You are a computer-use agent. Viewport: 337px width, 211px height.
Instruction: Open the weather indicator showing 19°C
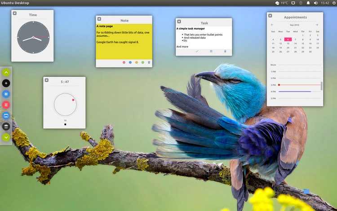tap(282, 3)
